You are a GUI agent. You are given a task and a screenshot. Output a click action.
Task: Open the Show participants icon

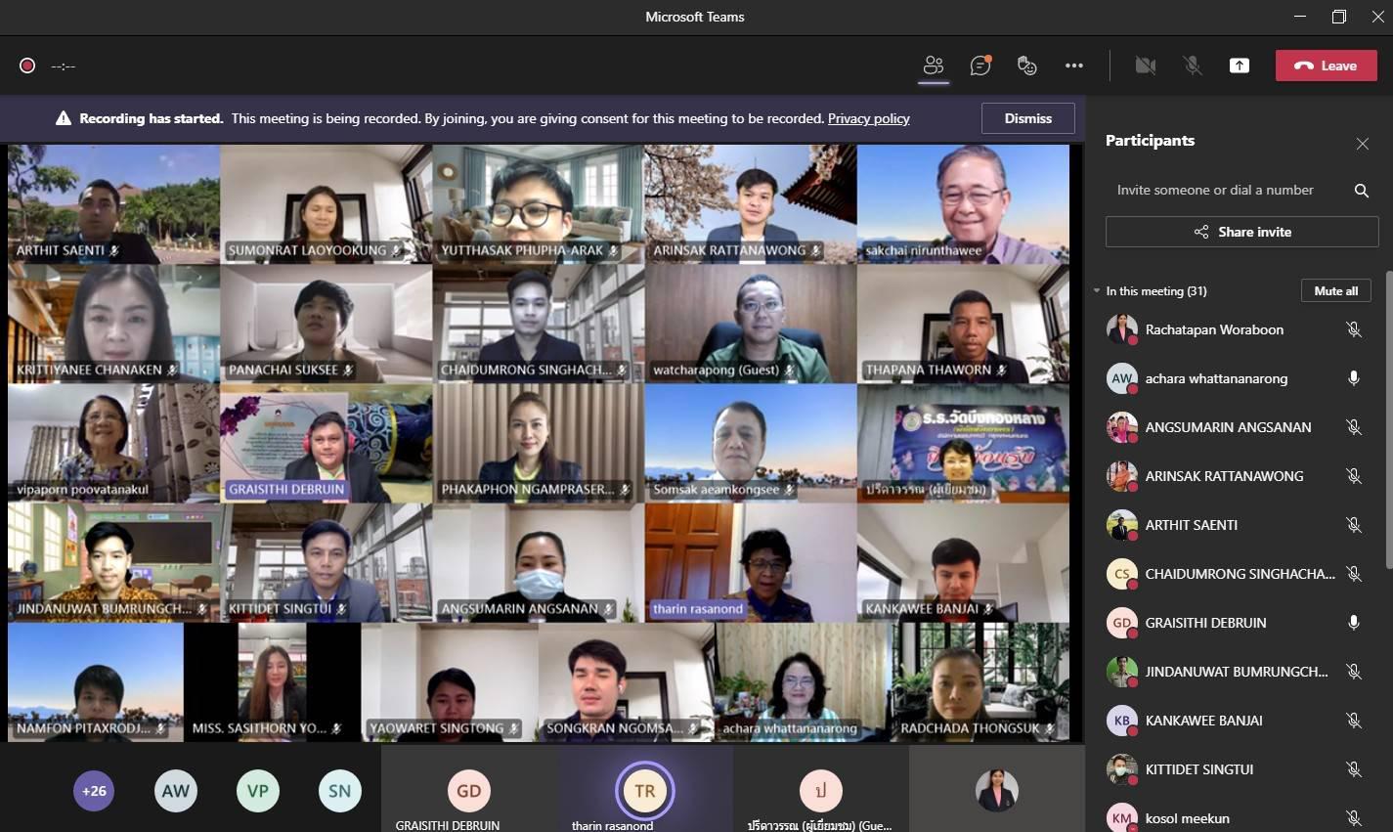click(934, 66)
